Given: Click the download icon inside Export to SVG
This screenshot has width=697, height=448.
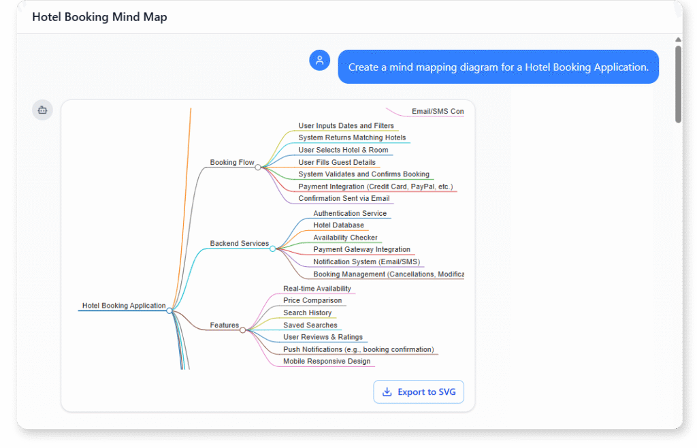Looking at the screenshot, I should click(387, 391).
